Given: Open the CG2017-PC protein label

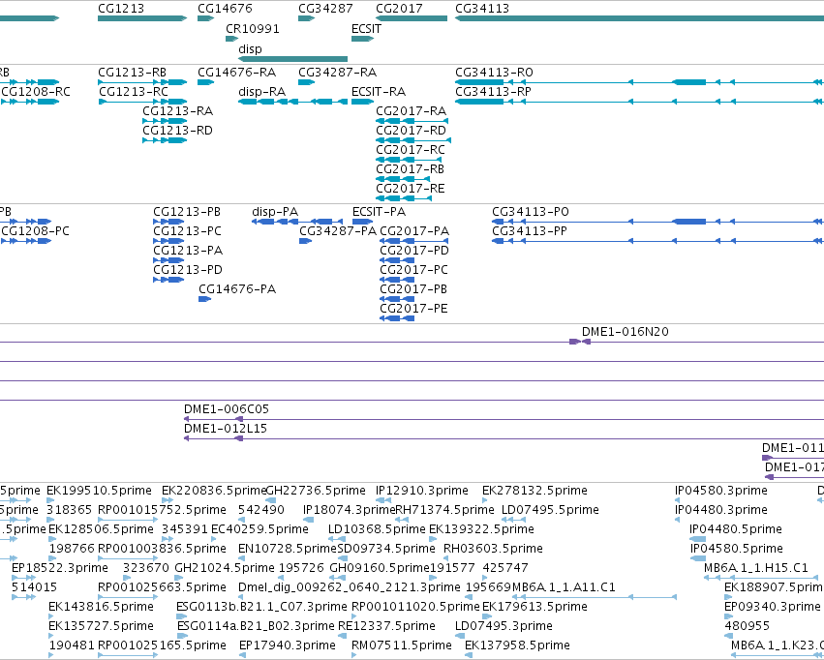Looking at the screenshot, I should (414, 270).
